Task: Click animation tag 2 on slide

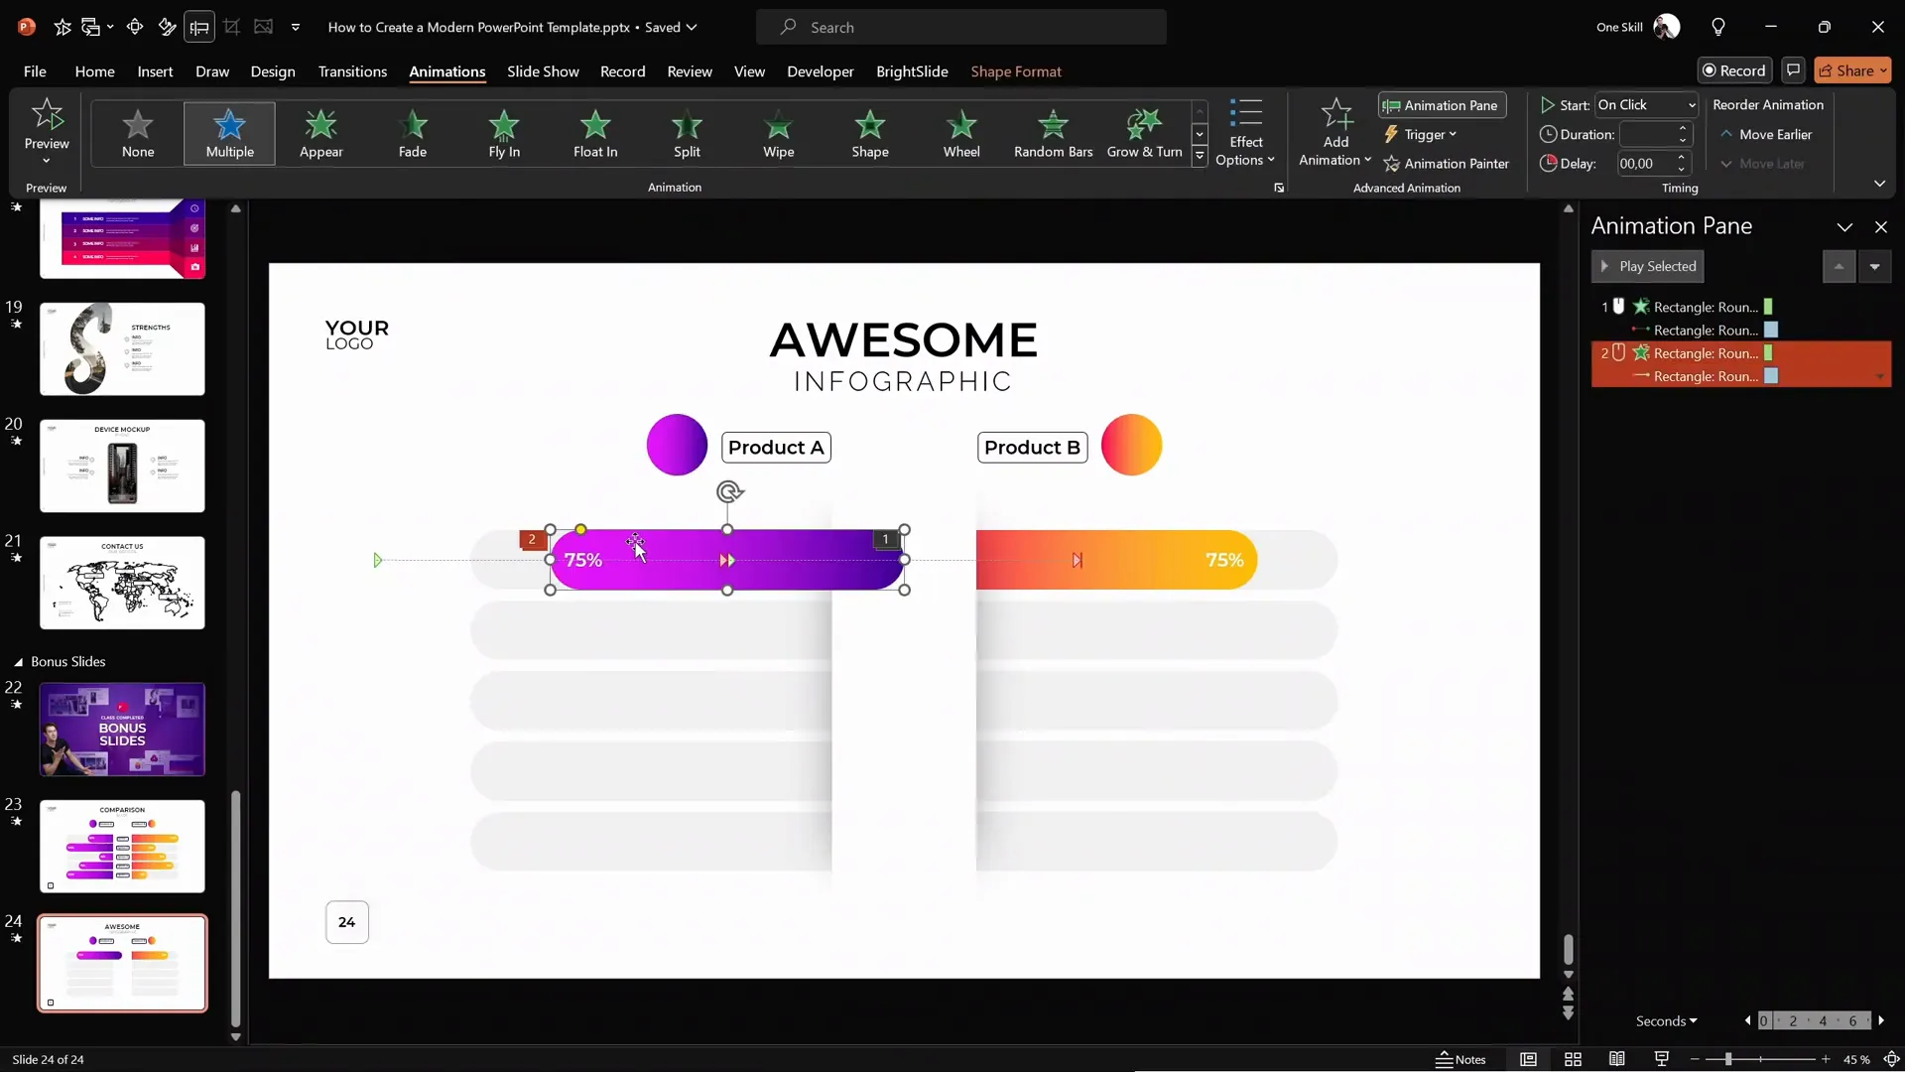Action: click(532, 540)
